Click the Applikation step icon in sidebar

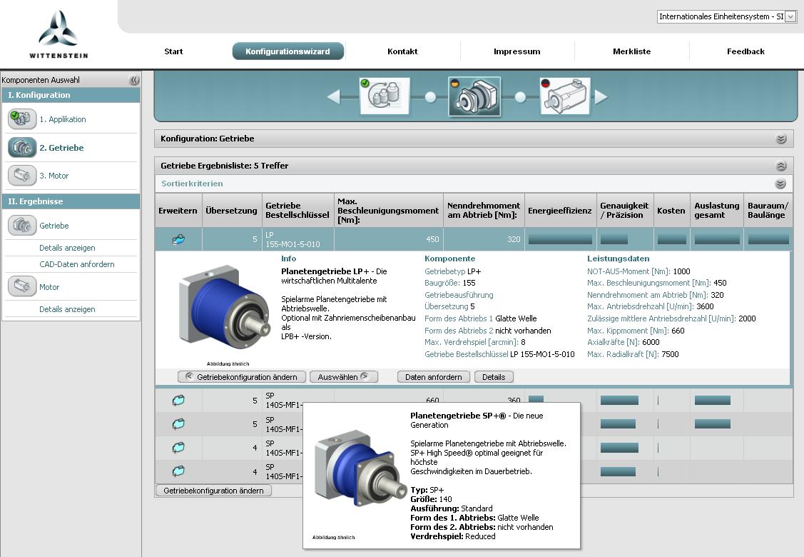coord(22,119)
